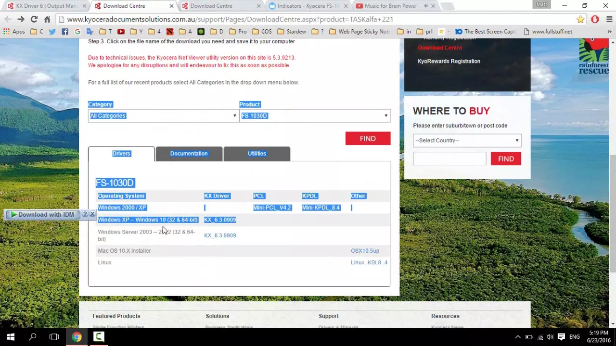This screenshot has height=346, width=616.
Task: Open the Facebook bookmark
Action: 65,32
